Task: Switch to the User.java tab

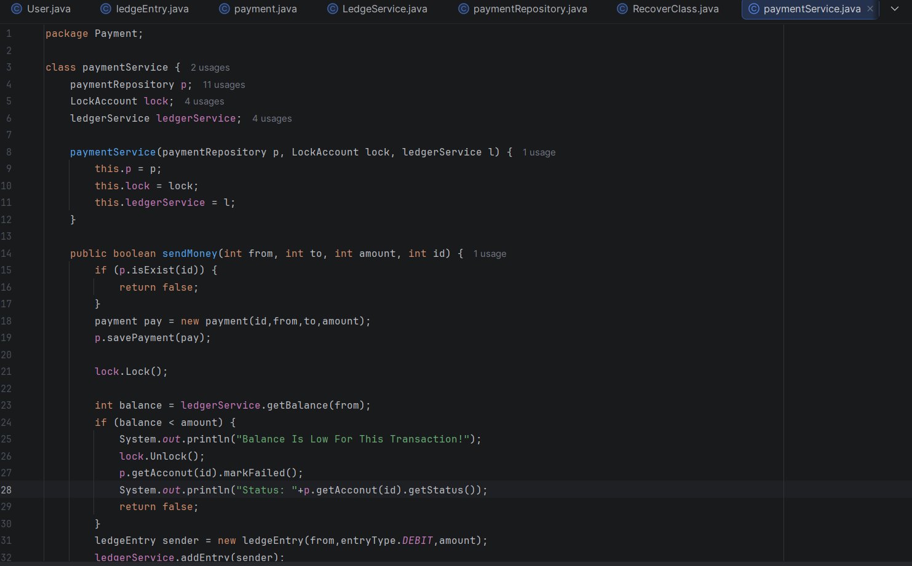Action: click(x=49, y=9)
